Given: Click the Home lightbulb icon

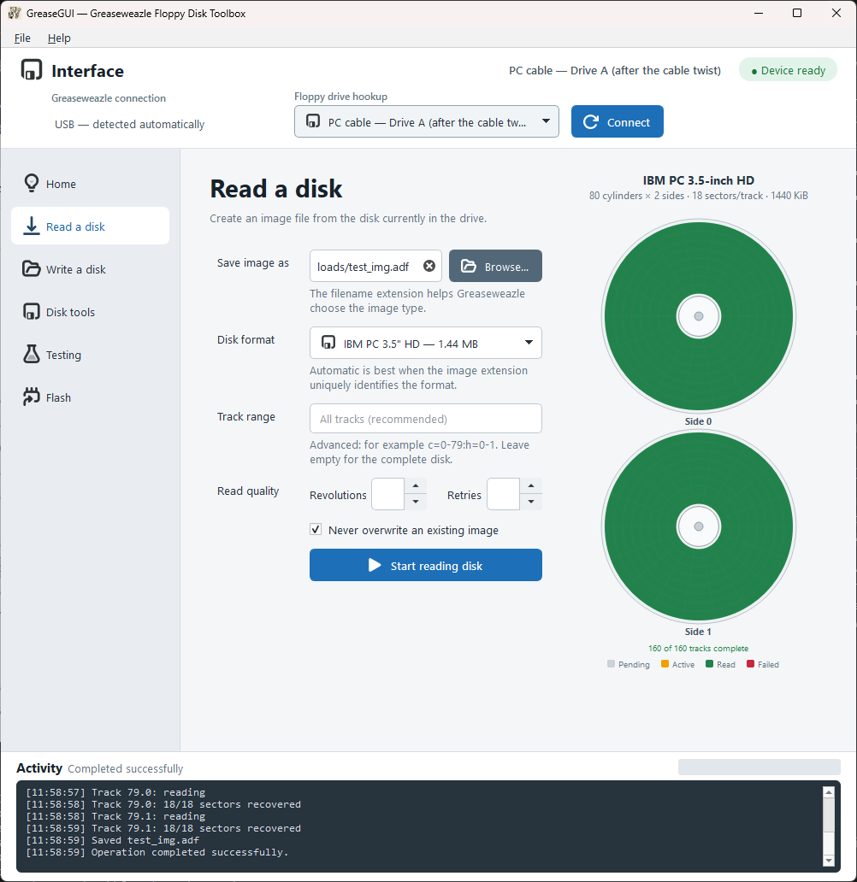Looking at the screenshot, I should pos(32,184).
